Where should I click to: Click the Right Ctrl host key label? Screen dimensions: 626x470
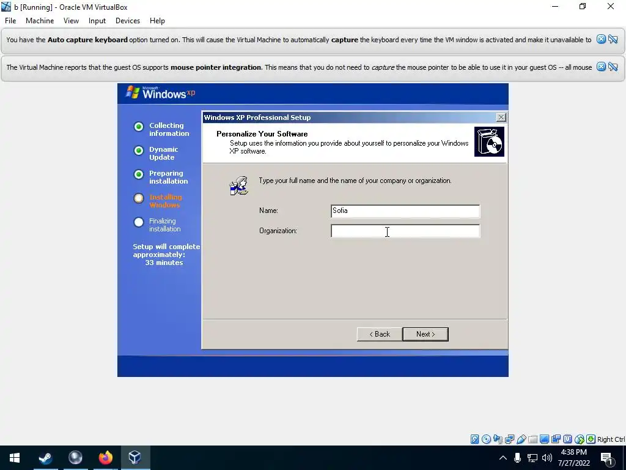611,439
